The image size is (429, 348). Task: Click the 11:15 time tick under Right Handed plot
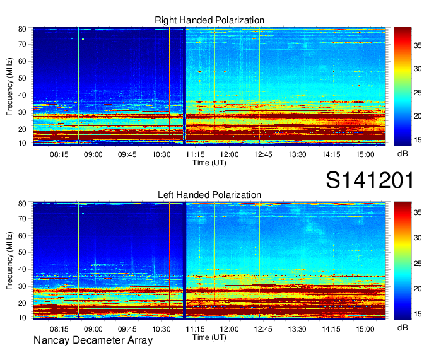click(195, 154)
